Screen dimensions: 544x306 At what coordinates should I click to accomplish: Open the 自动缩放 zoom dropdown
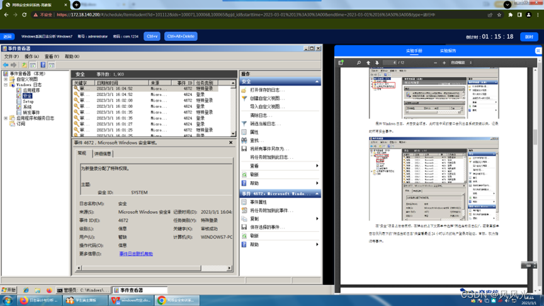point(461,63)
